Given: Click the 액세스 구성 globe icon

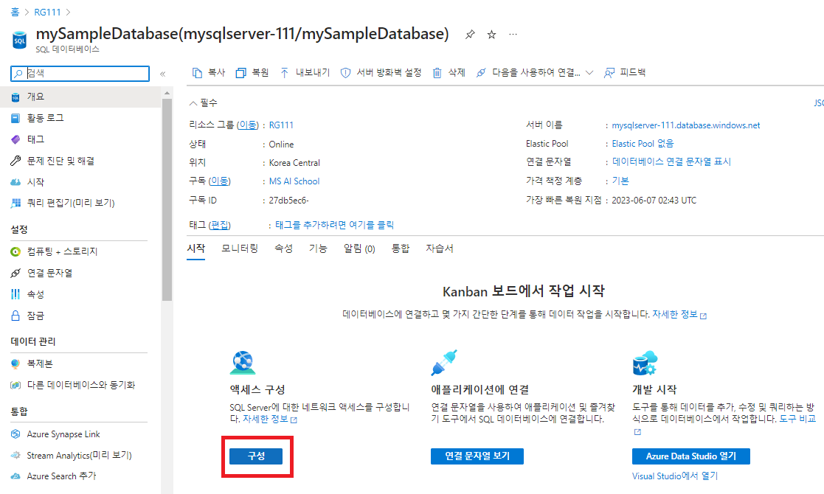Looking at the screenshot, I should 243,363.
